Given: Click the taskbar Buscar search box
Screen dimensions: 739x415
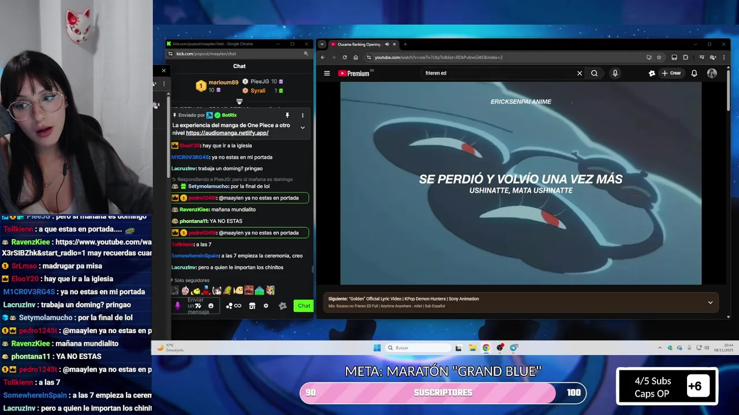Looking at the screenshot, I should pyautogui.click(x=419, y=348).
